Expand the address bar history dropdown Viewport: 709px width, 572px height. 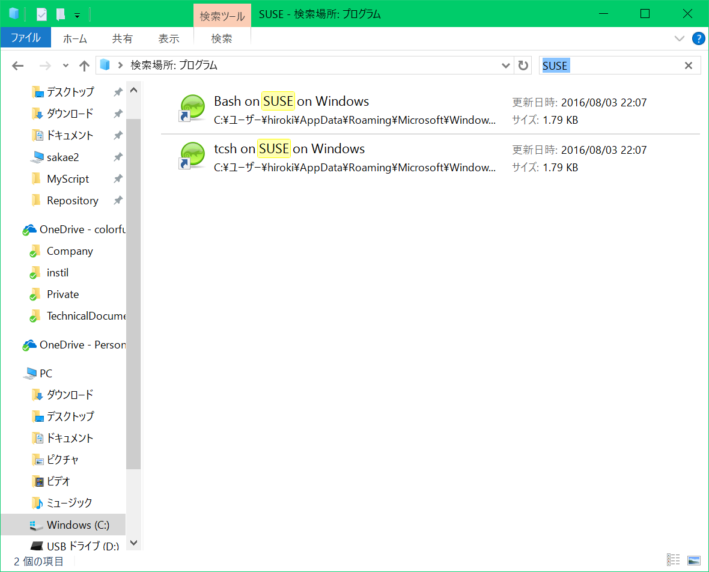coord(505,66)
